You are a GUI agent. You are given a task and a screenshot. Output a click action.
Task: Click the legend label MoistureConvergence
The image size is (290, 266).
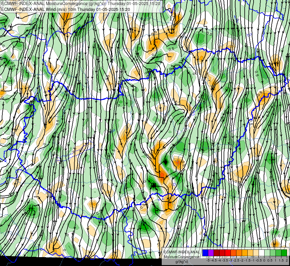click(x=182, y=257)
